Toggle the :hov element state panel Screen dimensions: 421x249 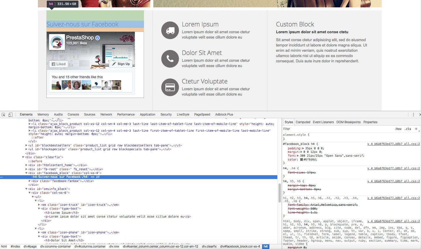click(x=398, y=129)
